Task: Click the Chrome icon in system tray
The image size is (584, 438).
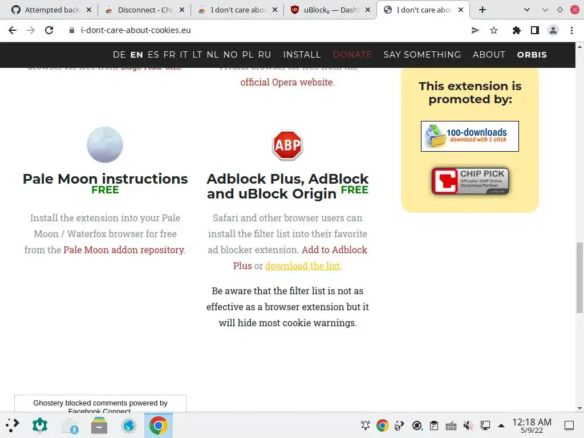Action: (x=383, y=425)
